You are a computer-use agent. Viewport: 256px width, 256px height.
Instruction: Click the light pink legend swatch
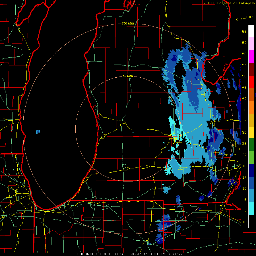click(251, 44)
